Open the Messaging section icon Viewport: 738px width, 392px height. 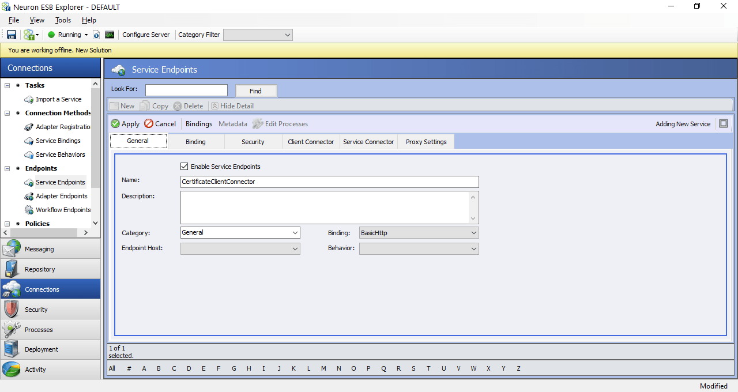coord(12,249)
